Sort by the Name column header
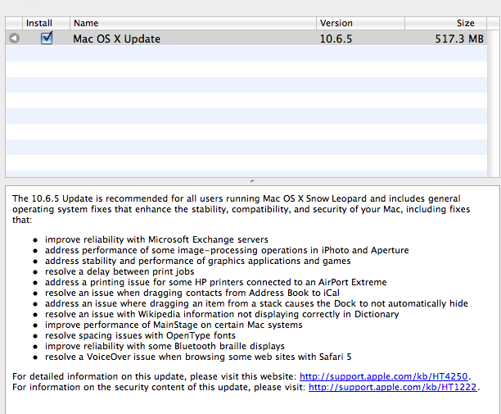Screen dimensions: 501x414 coord(193,23)
